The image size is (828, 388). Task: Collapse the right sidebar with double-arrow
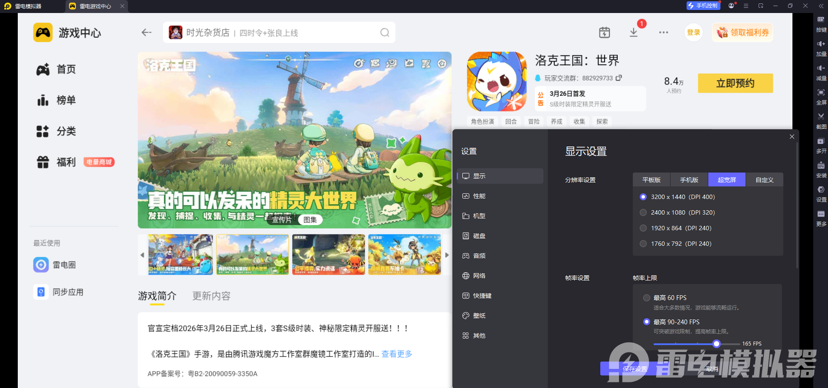[821, 6]
